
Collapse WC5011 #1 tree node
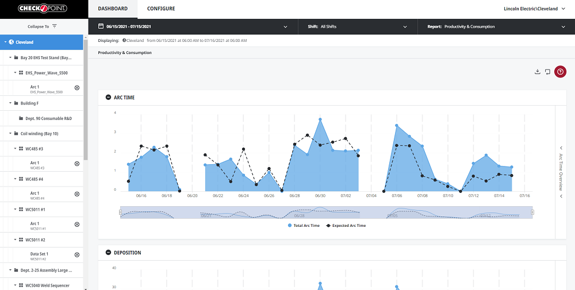(x=15, y=210)
